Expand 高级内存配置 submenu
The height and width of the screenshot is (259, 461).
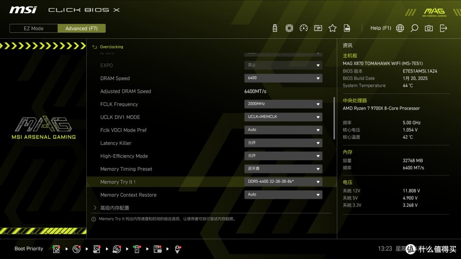pyautogui.click(x=114, y=208)
